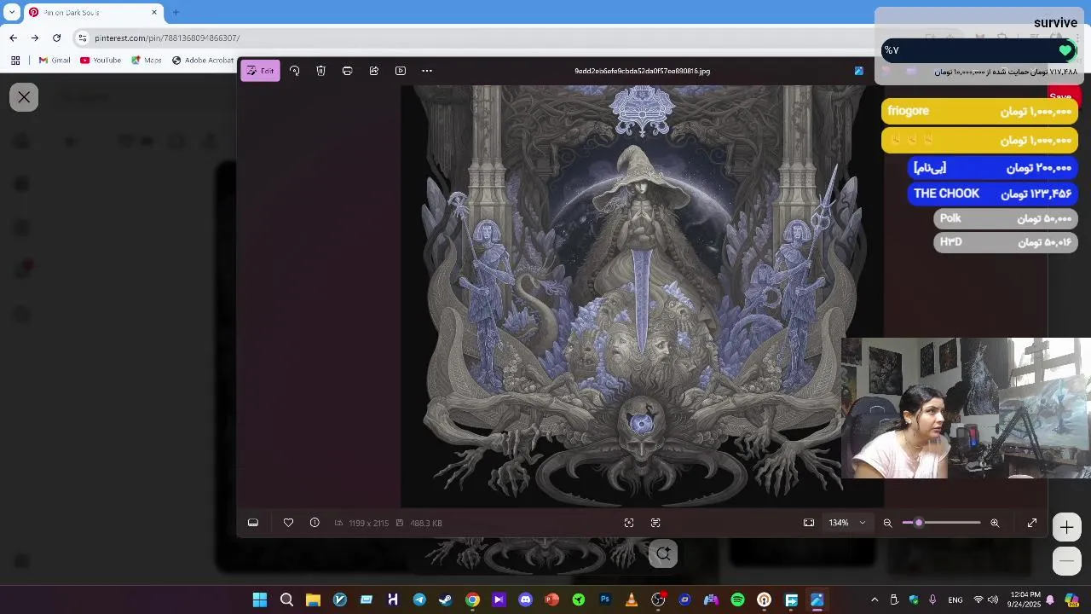This screenshot has height=614, width=1091.
Task: Click the webcam overlay thumbnail
Action: point(966,408)
